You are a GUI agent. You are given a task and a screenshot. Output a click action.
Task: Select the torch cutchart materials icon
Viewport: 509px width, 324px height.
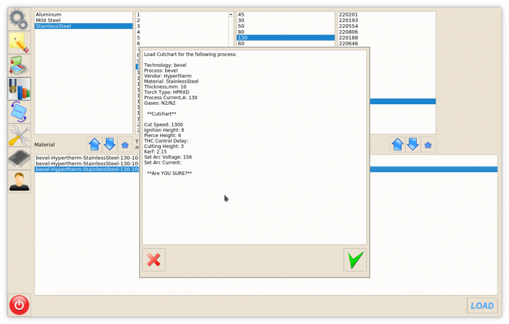[x=19, y=89]
